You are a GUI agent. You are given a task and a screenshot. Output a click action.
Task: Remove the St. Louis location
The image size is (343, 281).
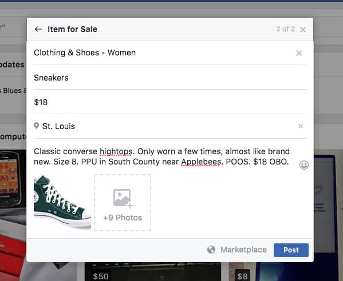[301, 126]
